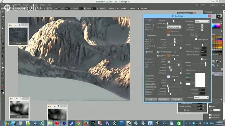Click OK in the 3D Designer dialog
The image size is (225, 126).
point(151,99)
